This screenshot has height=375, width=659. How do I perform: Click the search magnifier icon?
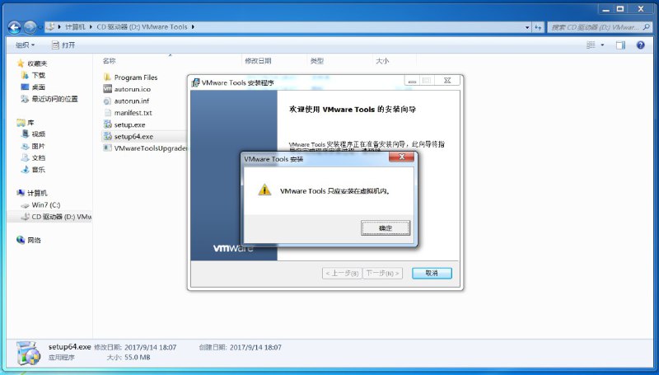pyautogui.click(x=647, y=27)
